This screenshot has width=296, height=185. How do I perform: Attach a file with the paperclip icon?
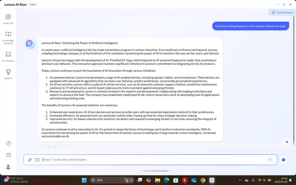[x=29, y=160]
